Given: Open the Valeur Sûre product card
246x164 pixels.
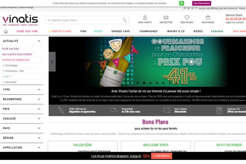Looking at the screenshot, I should (82, 146).
